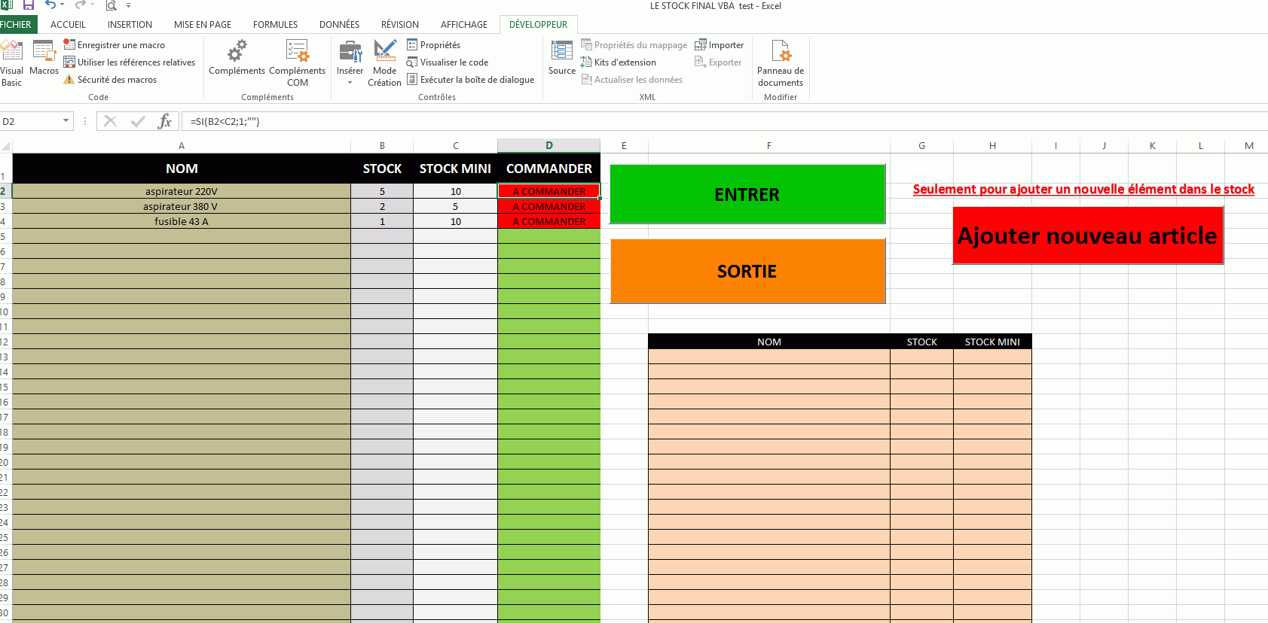Viewport: 1268px width, 623px height.
Task: Click the orange SORTIE button
Action: pos(747,271)
